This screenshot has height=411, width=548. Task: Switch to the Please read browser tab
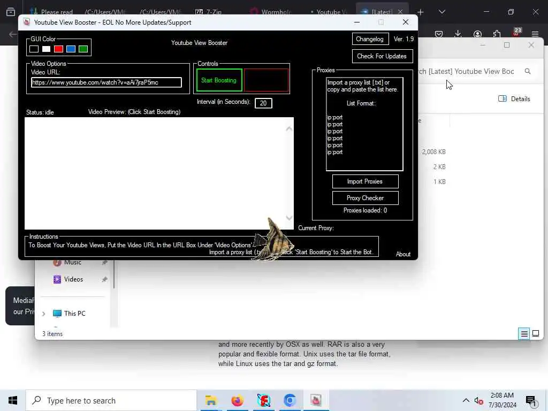tap(52, 12)
